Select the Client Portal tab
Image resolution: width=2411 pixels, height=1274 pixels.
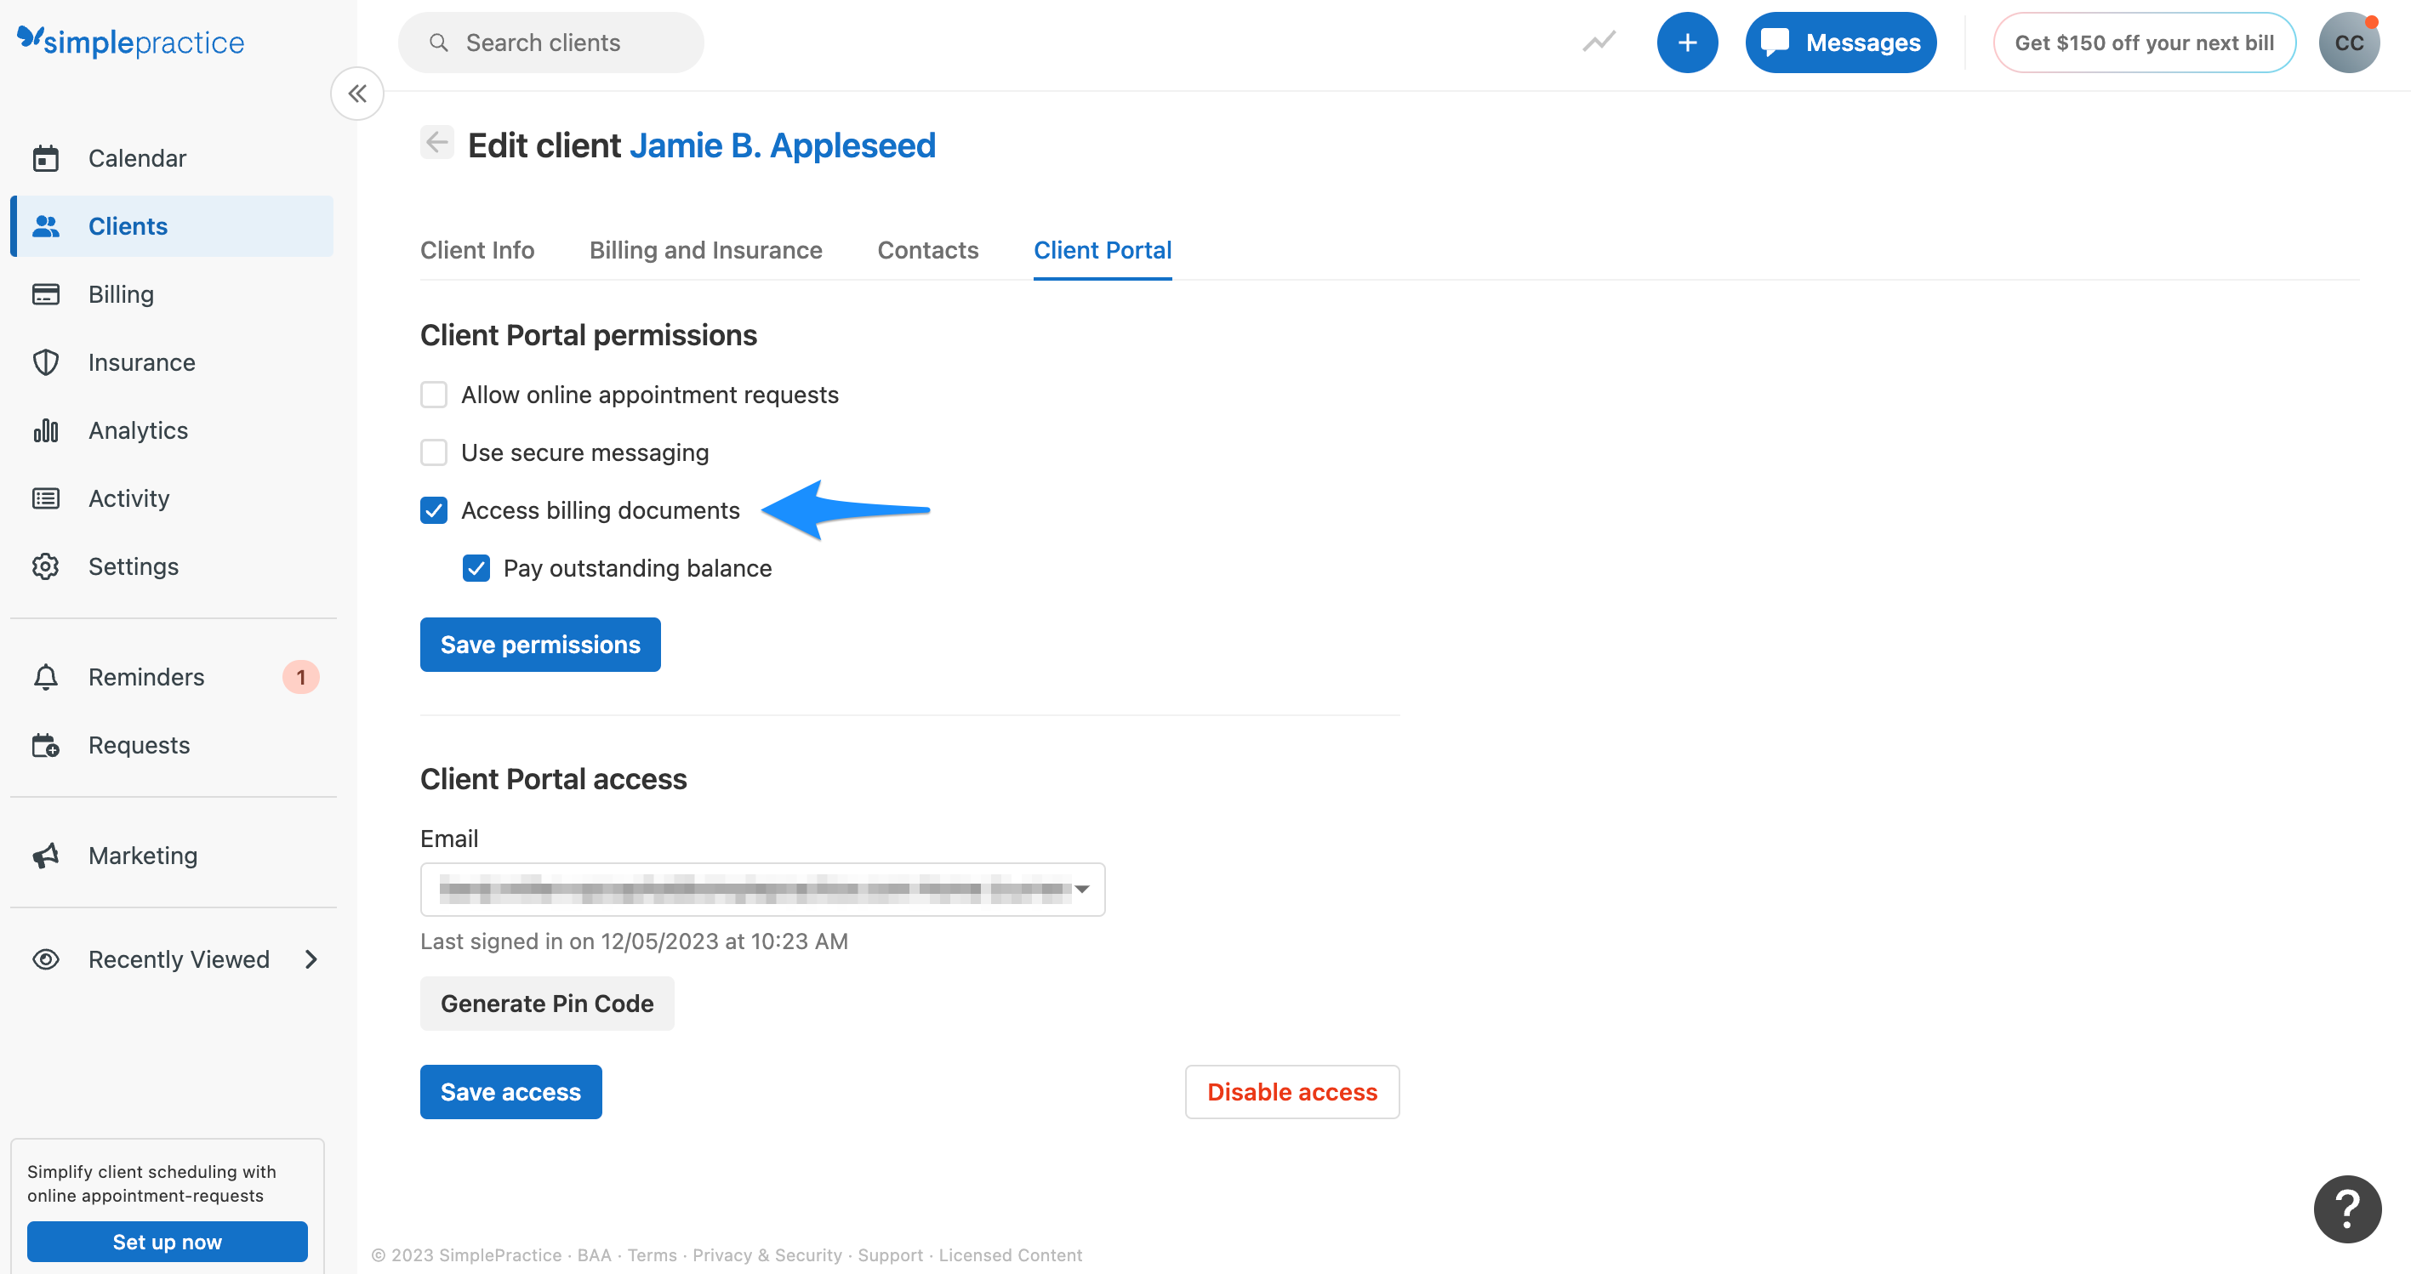pos(1103,250)
